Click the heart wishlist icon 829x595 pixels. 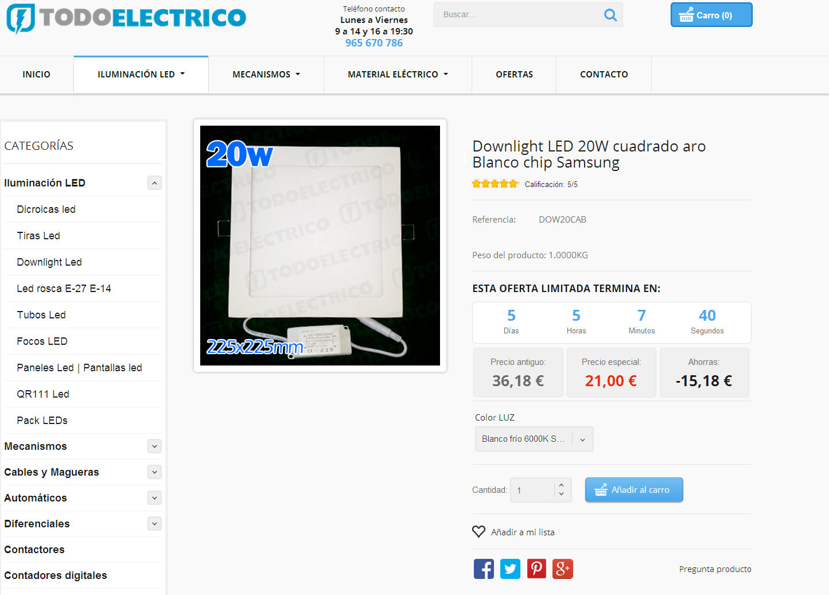pyautogui.click(x=478, y=532)
